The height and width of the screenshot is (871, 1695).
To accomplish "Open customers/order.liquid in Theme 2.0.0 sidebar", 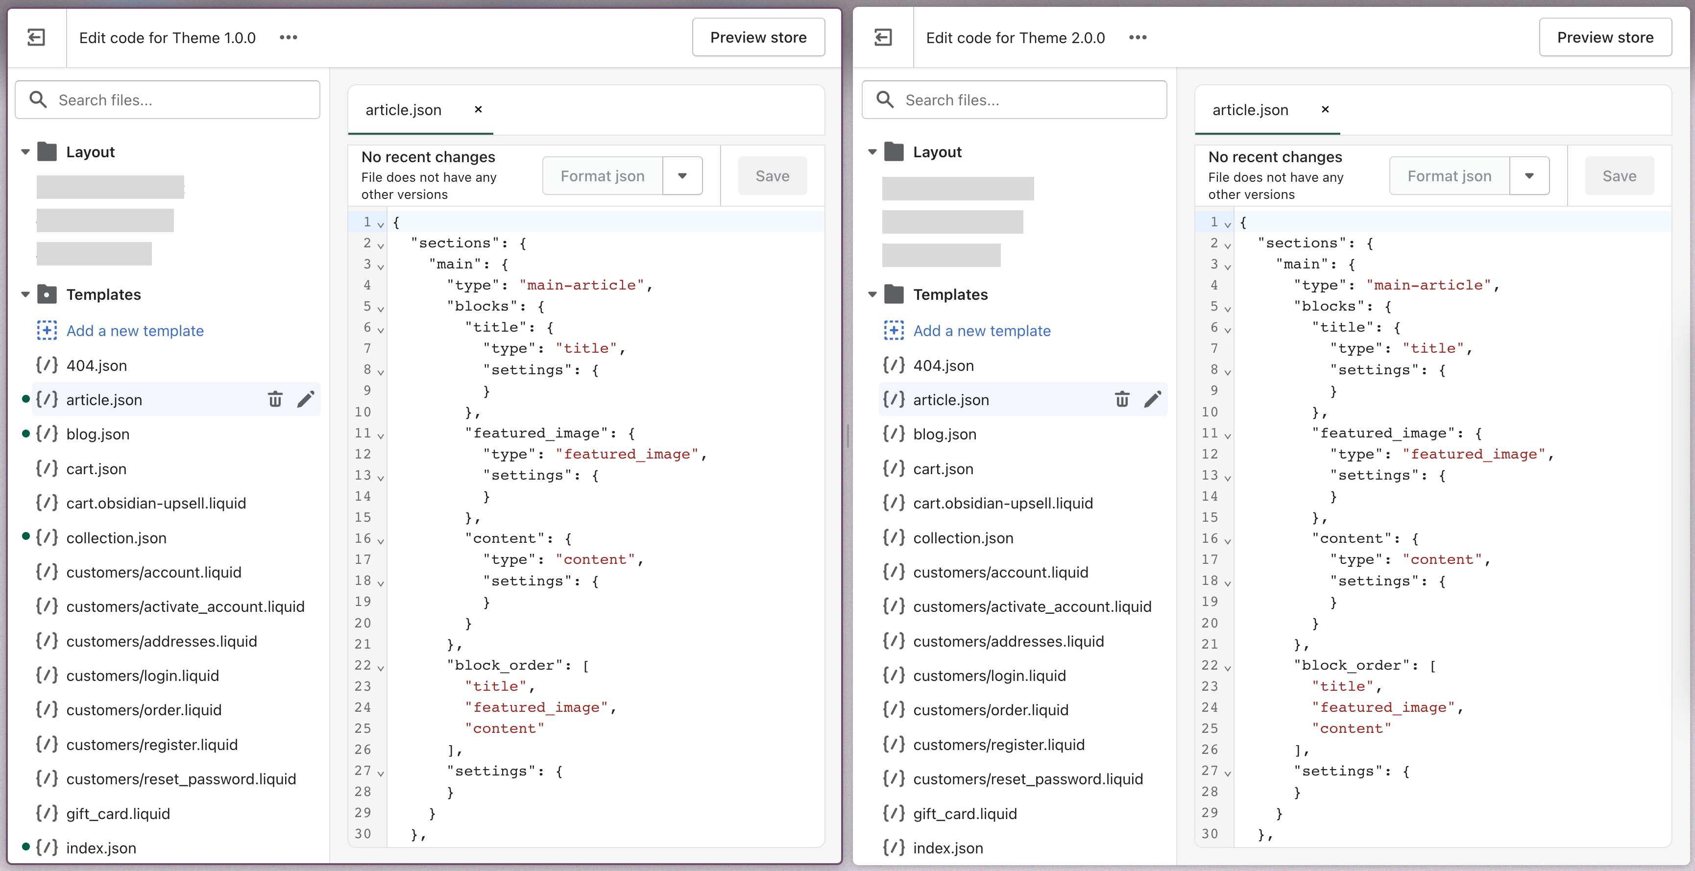I will (991, 709).
